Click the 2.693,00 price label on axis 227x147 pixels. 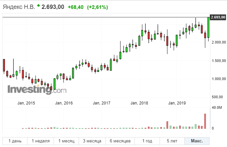pyautogui.click(x=218, y=17)
